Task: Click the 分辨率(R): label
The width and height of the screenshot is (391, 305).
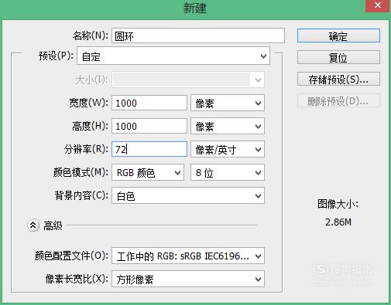Action: [86, 149]
